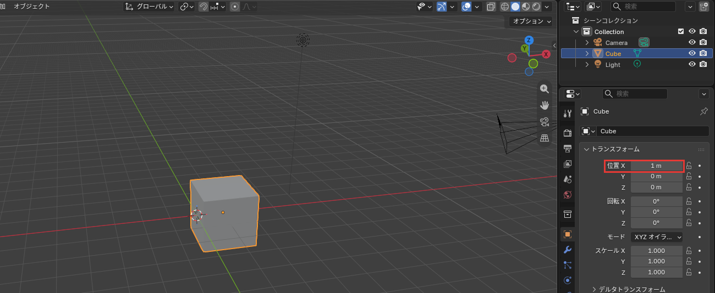The width and height of the screenshot is (715, 293).
Task: Open the オブジェクト menu
Action: [x=31, y=7]
